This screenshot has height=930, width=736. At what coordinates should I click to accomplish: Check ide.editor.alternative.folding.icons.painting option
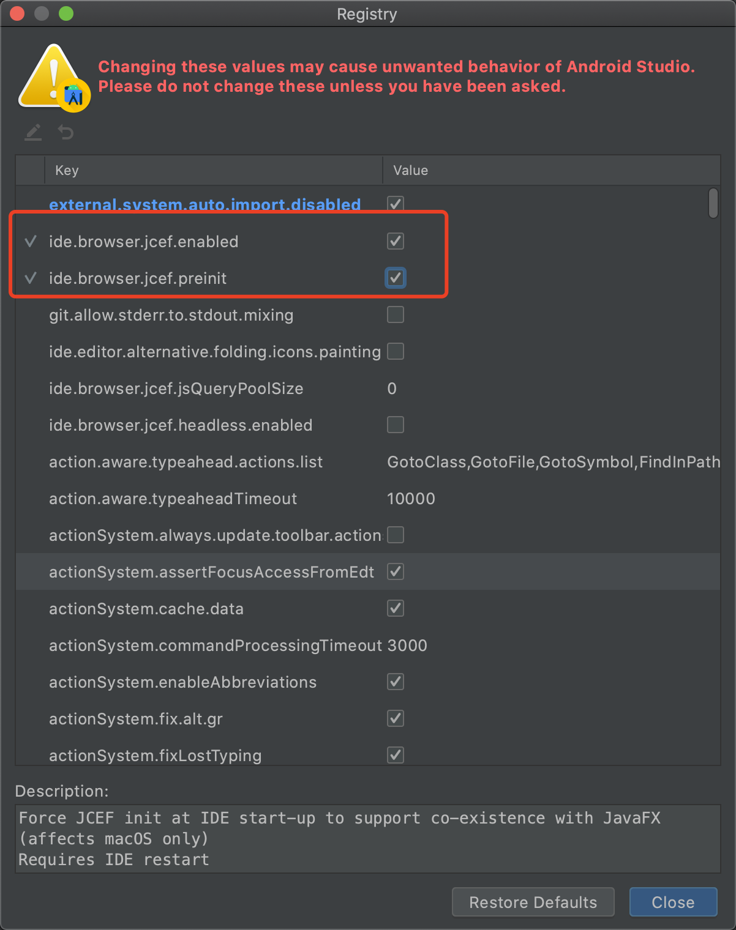pos(396,351)
